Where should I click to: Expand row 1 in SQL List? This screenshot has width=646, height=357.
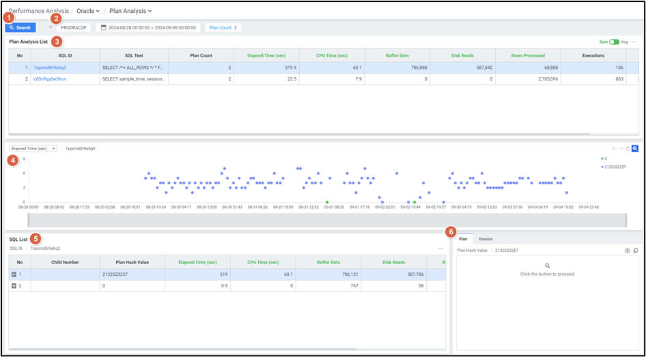click(x=14, y=274)
